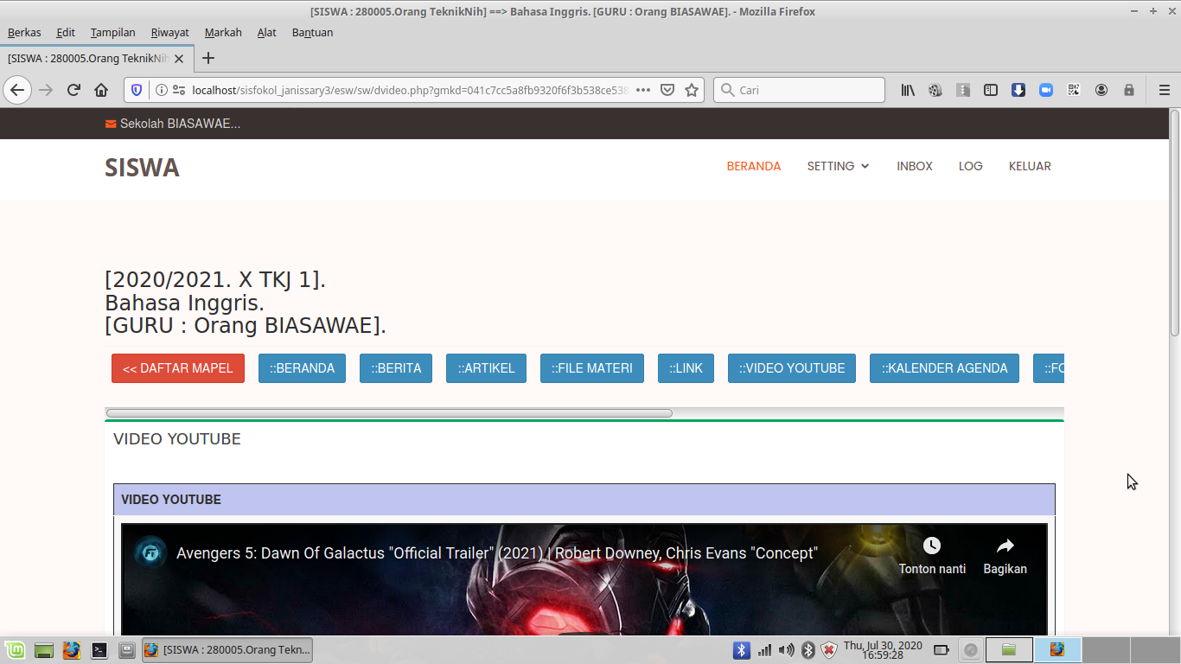Open the ::FILE MATERI button

tap(592, 368)
